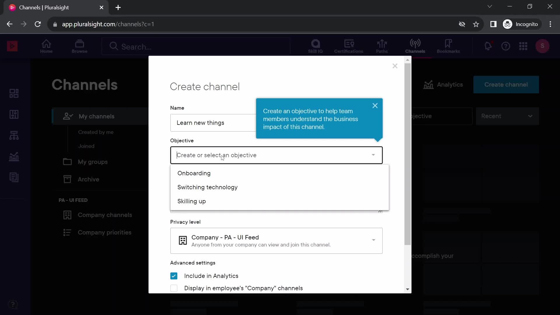Open Channels from top navigation
Image resolution: width=560 pixels, height=315 pixels.
415,46
